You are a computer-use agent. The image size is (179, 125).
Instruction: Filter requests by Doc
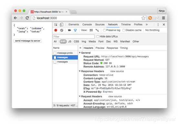(109, 42)
